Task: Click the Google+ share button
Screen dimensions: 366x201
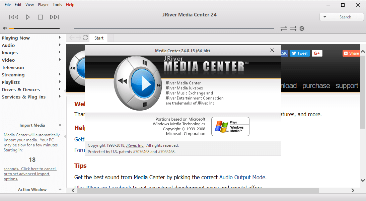Action: [x=317, y=53]
